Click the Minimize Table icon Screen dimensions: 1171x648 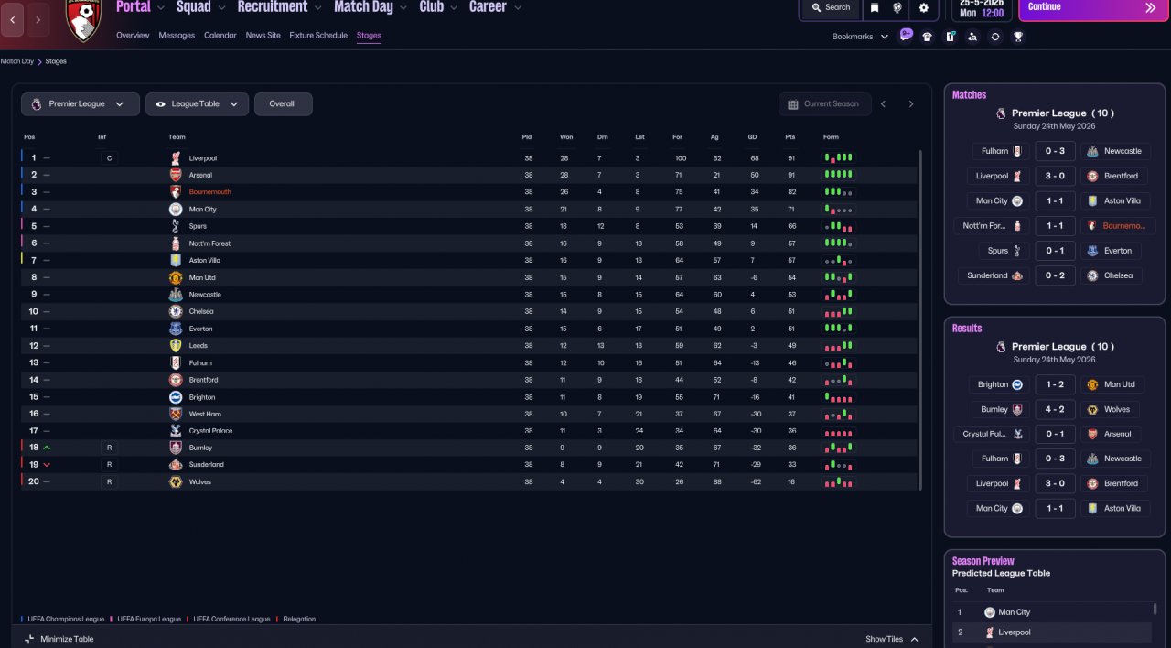point(29,639)
